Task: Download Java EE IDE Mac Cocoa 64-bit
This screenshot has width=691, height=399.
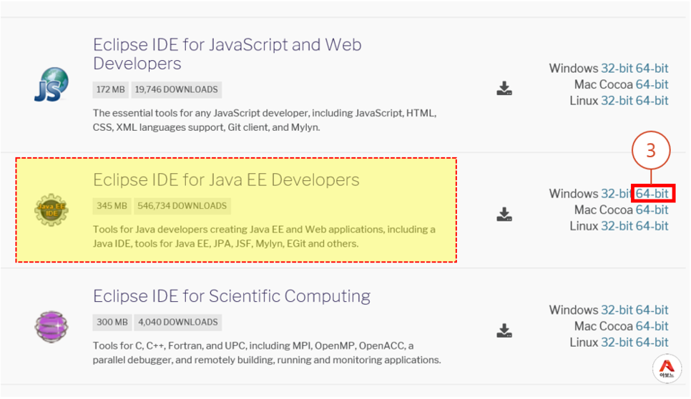Action: [x=652, y=210]
